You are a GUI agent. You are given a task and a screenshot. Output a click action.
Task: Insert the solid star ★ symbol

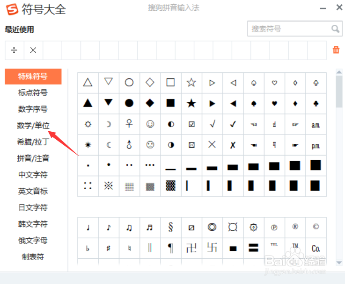[191, 103]
